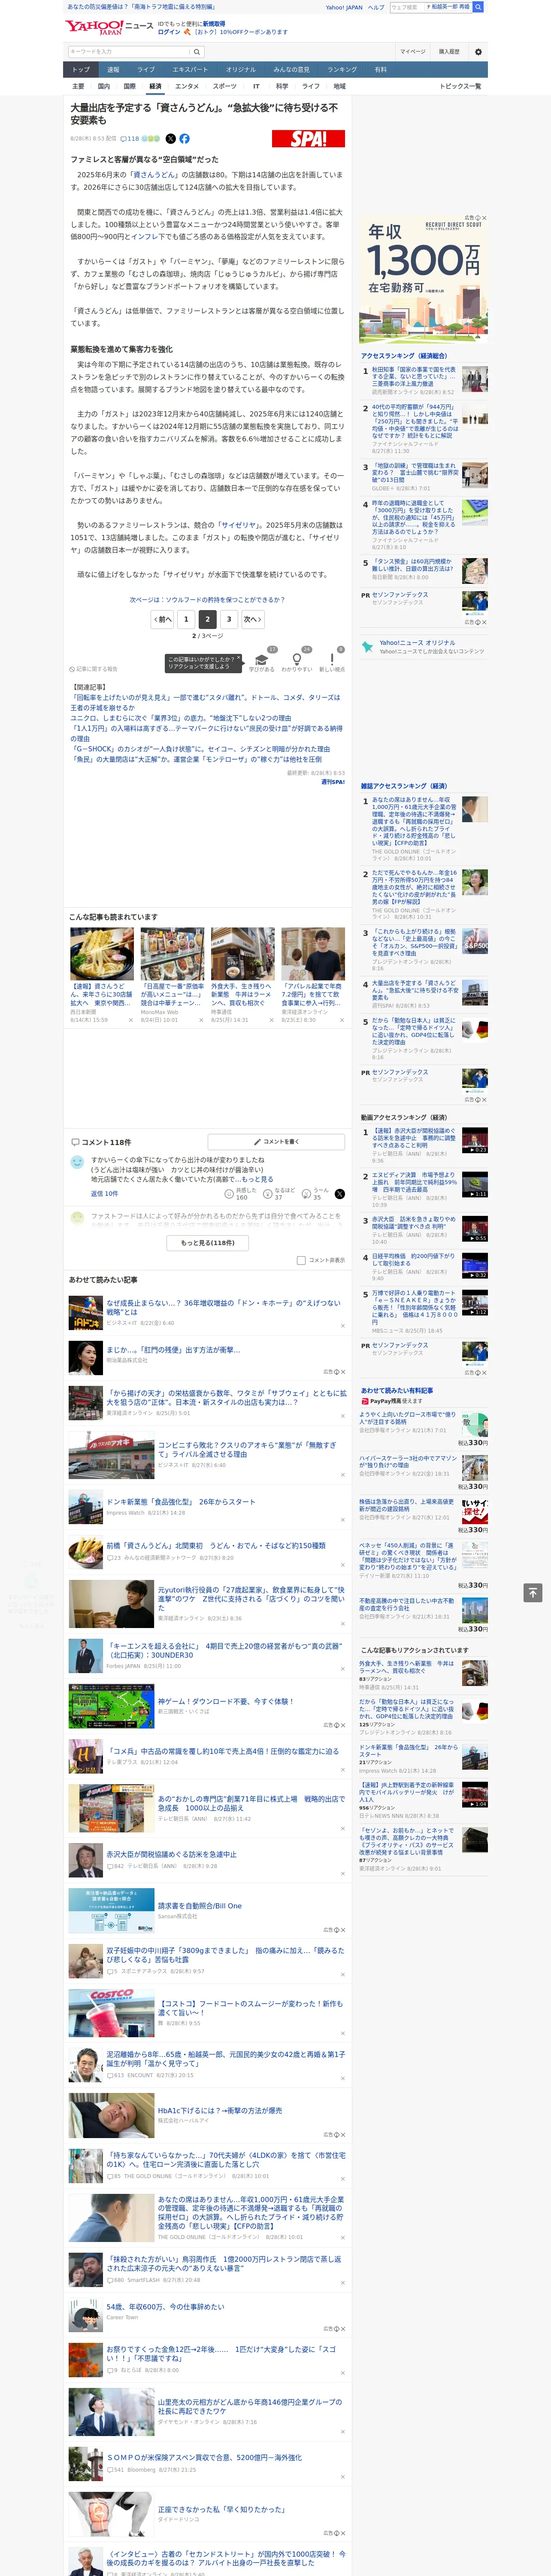Open the ランキング navigation tab

[x=342, y=70]
